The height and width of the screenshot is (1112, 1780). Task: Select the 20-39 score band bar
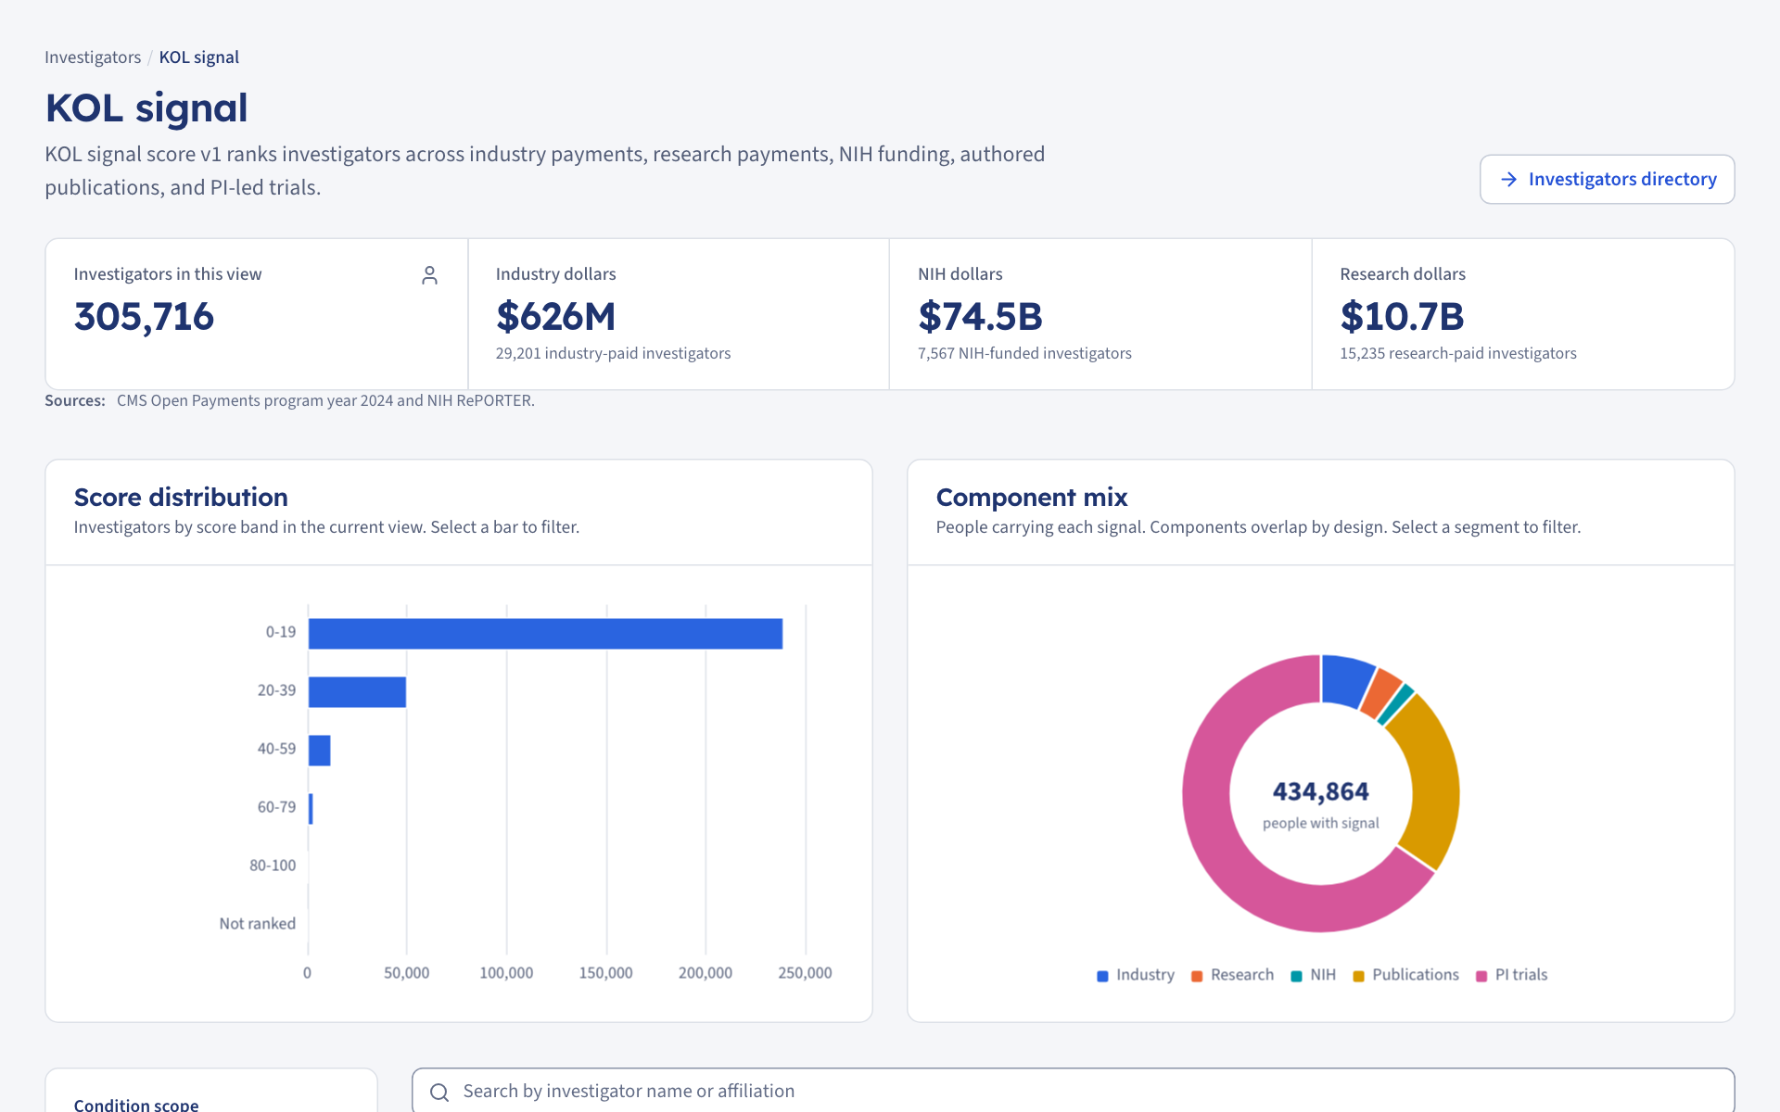357,692
